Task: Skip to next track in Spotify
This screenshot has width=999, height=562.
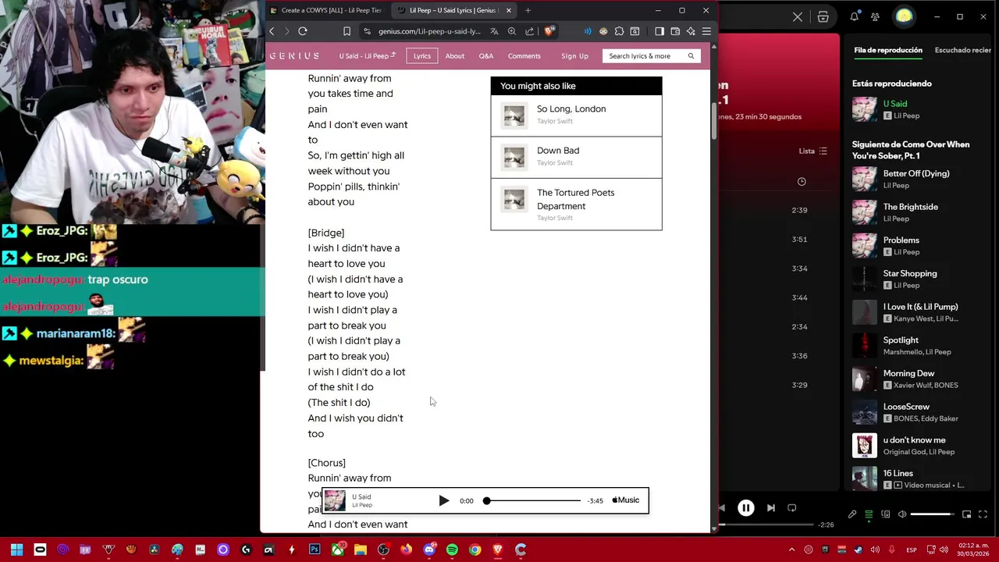Action: (x=771, y=508)
